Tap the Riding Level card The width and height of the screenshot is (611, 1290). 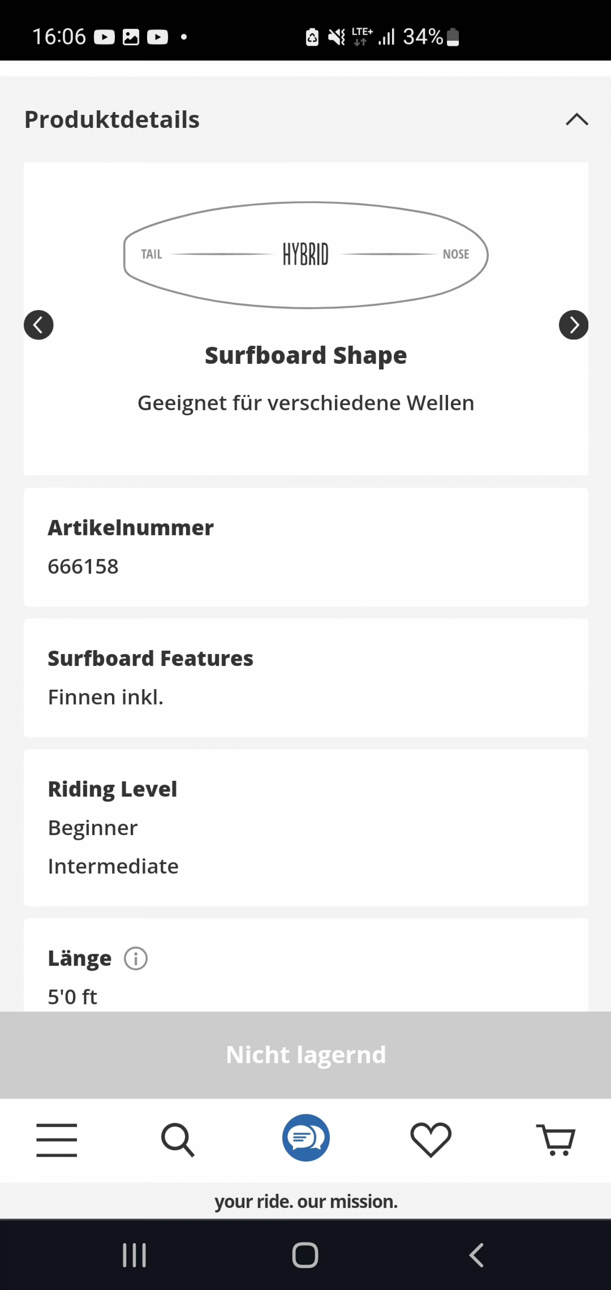[305, 827]
